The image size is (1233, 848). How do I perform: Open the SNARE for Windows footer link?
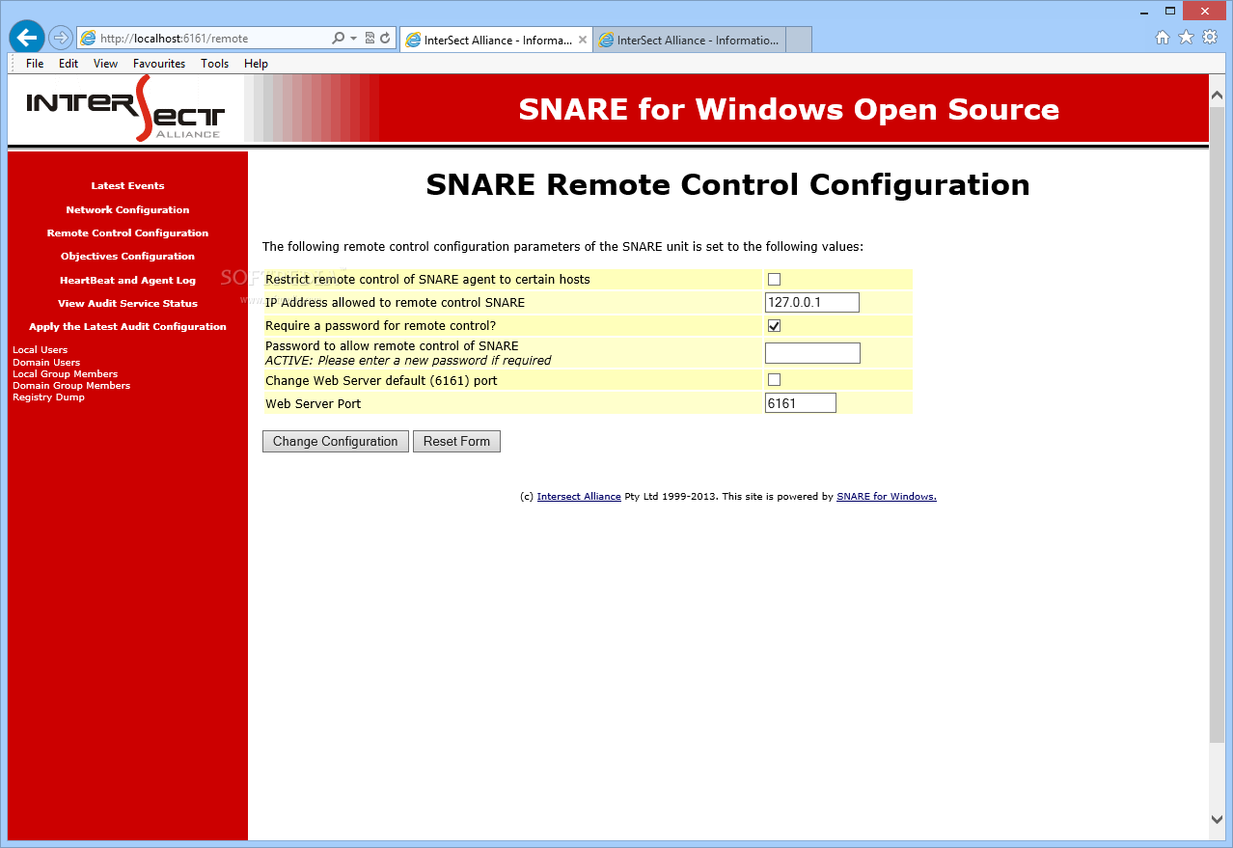pos(887,497)
